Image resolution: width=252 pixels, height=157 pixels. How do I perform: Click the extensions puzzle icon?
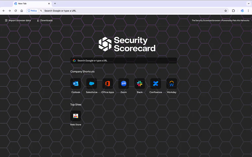point(233,11)
